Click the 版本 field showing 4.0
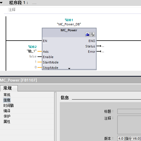This screenshot has height=141, width=141. tap(129, 138)
